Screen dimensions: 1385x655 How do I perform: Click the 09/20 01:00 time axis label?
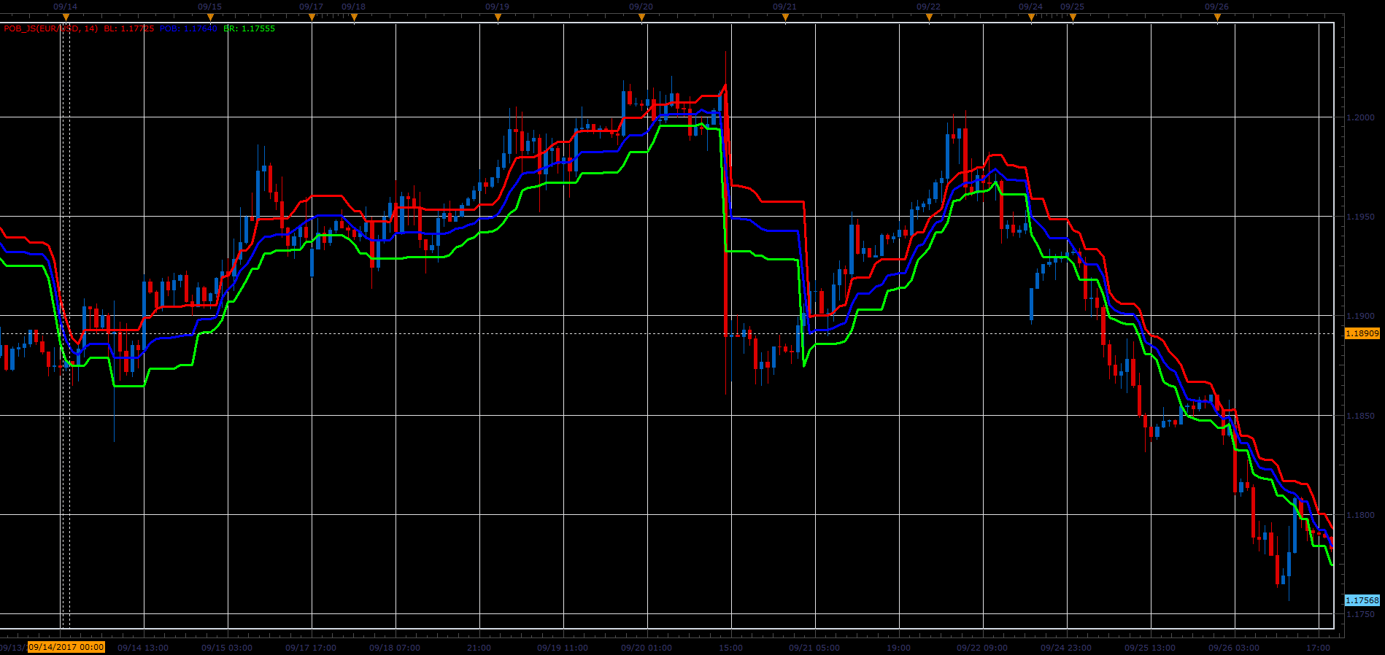(647, 648)
